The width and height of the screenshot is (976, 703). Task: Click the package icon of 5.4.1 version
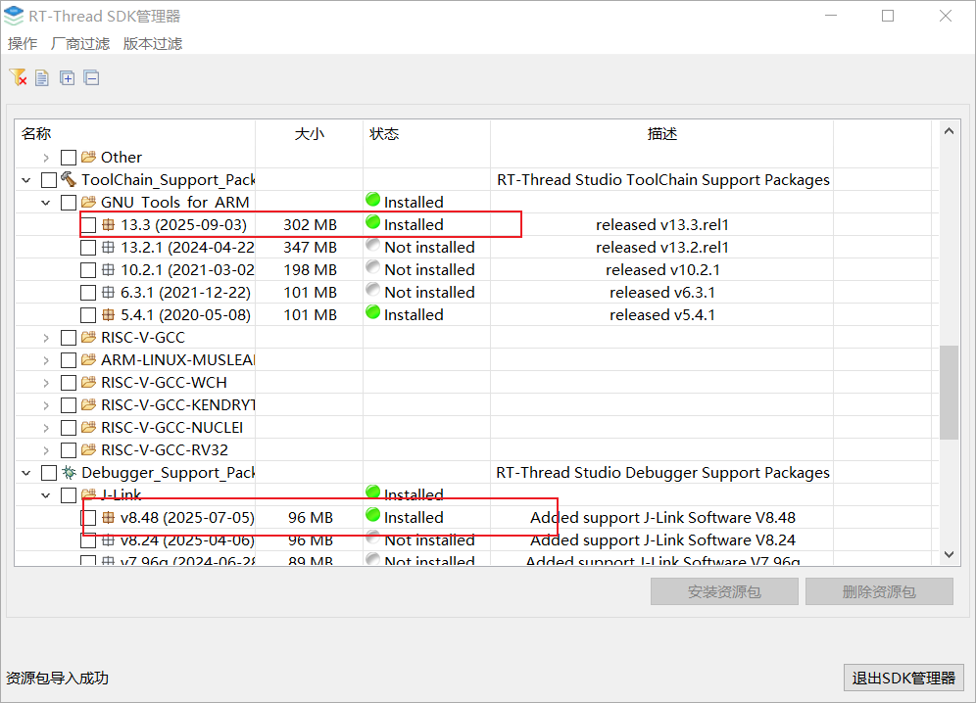click(x=109, y=315)
